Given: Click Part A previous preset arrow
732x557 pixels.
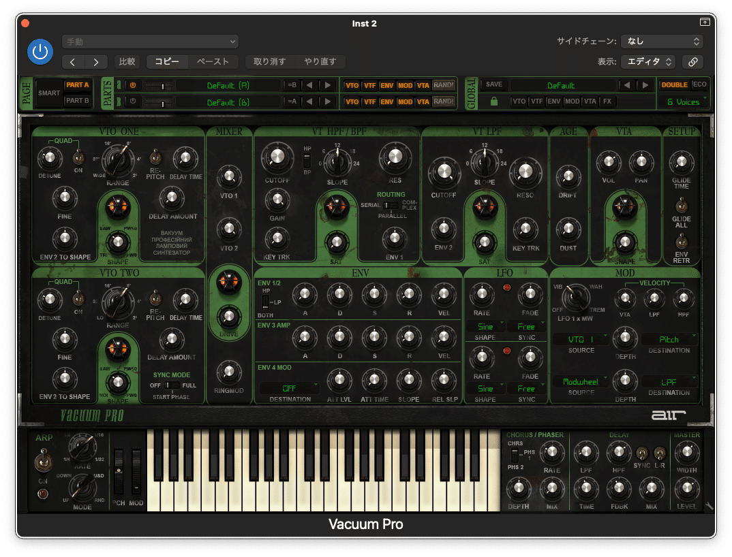Looking at the screenshot, I should [x=309, y=85].
